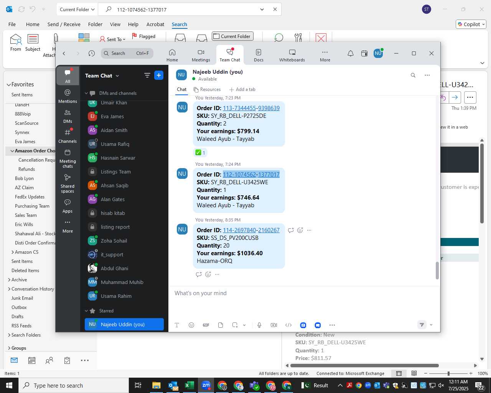The image size is (491, 393).
Task: Search within the Najeeb Uddin chat
Action: (x=413, y=75)
